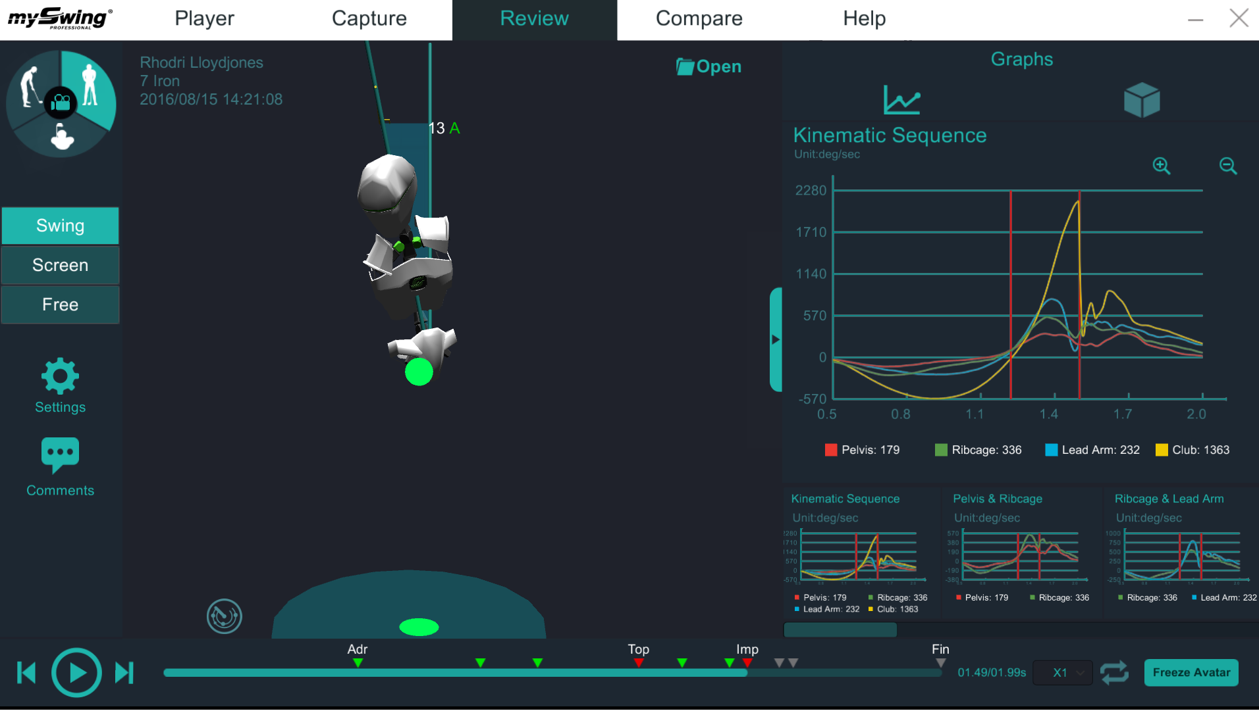Click the Freeze Avatar button

[x=1191, y=673]
